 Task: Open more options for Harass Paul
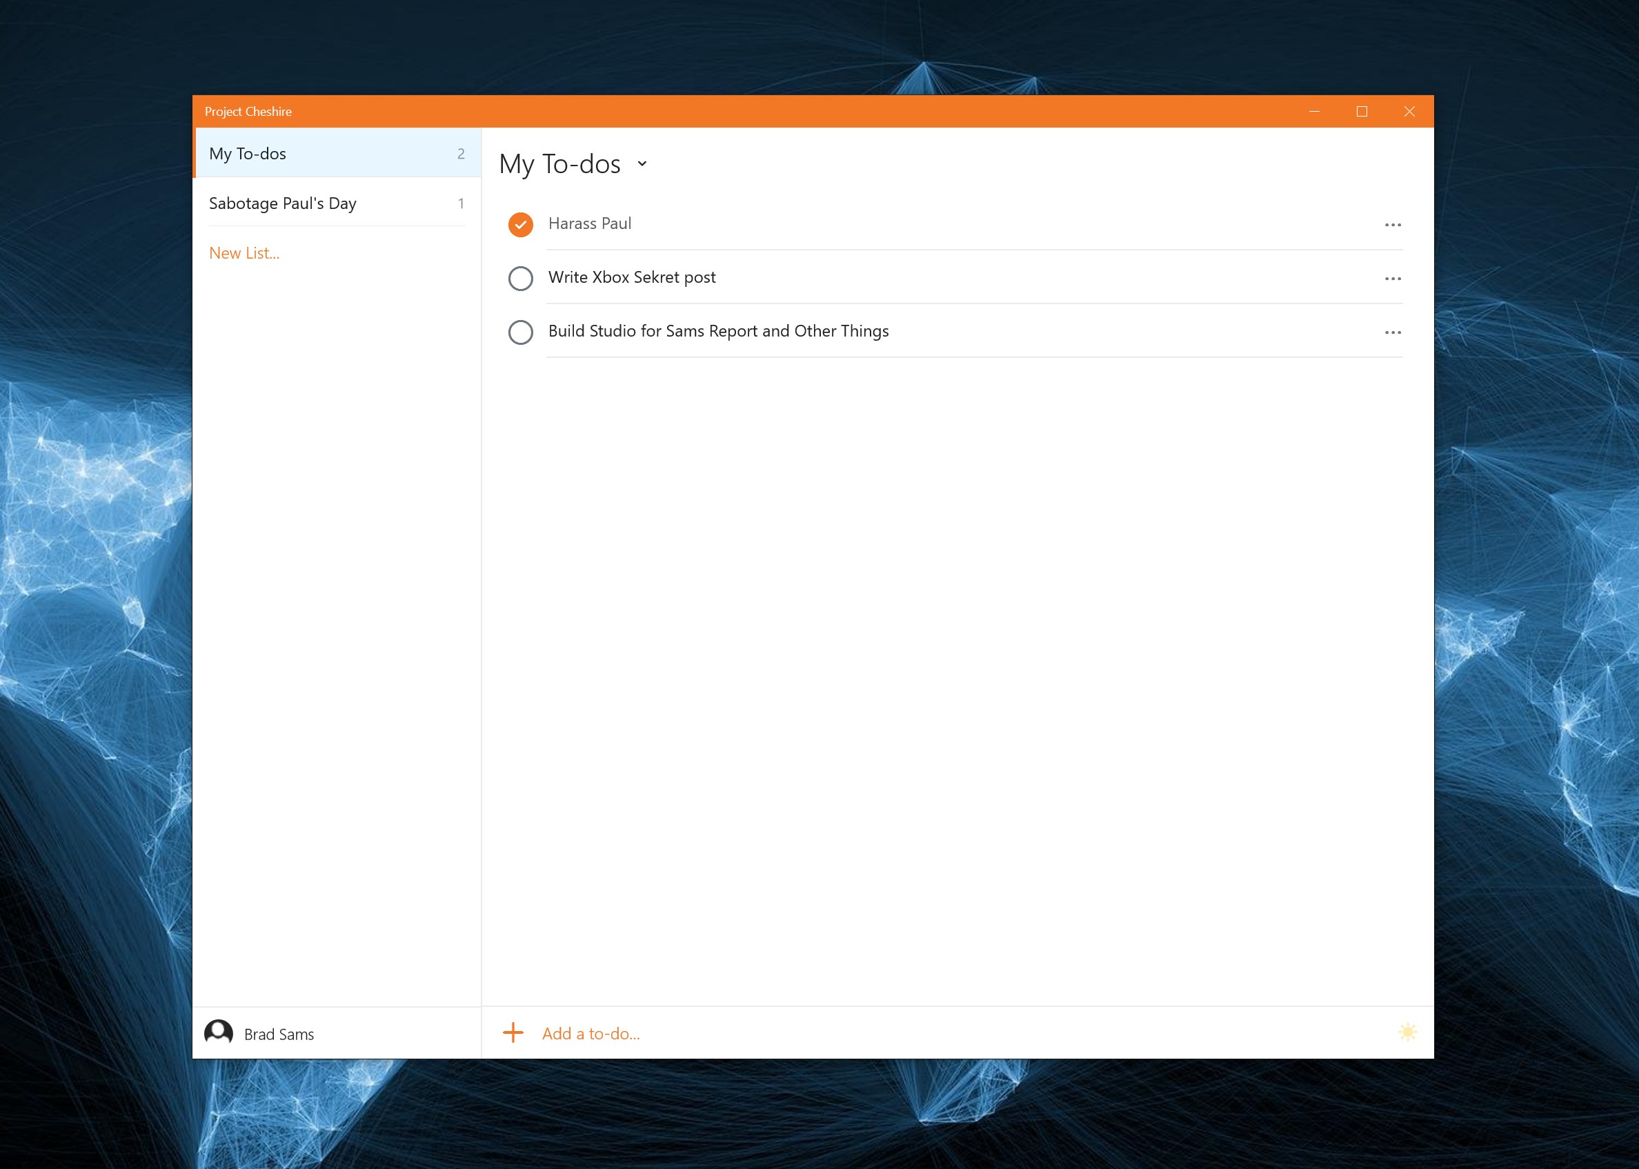click(x=1392, y=226)
